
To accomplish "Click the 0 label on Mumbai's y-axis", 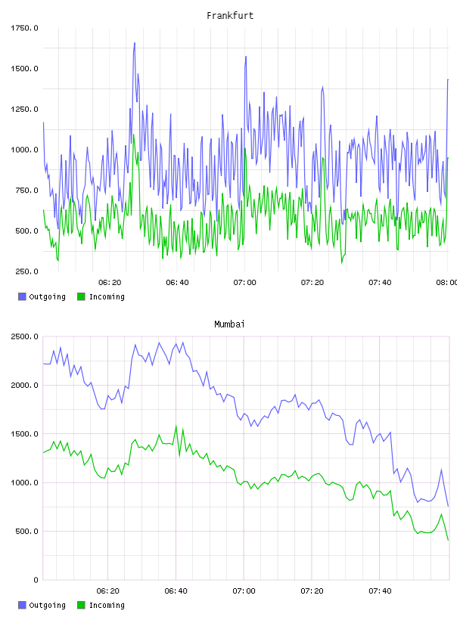I will (x=36, y=580).
